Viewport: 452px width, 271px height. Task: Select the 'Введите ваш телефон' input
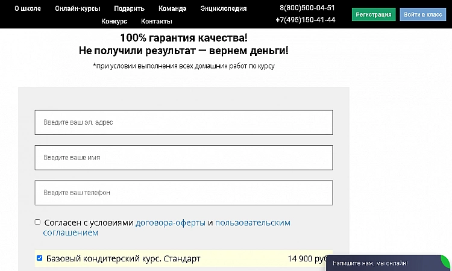(184, 193)
